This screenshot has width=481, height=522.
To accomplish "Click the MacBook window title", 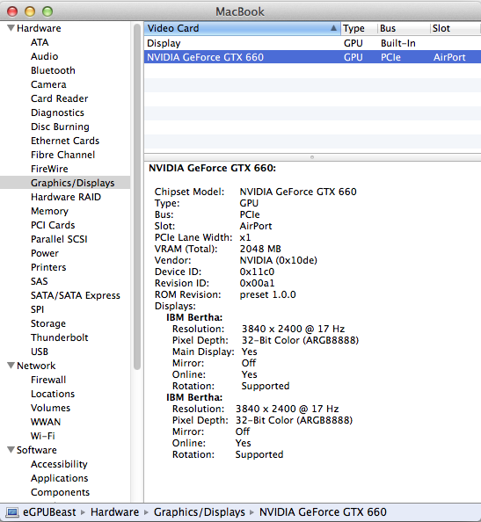I will 240,11.
